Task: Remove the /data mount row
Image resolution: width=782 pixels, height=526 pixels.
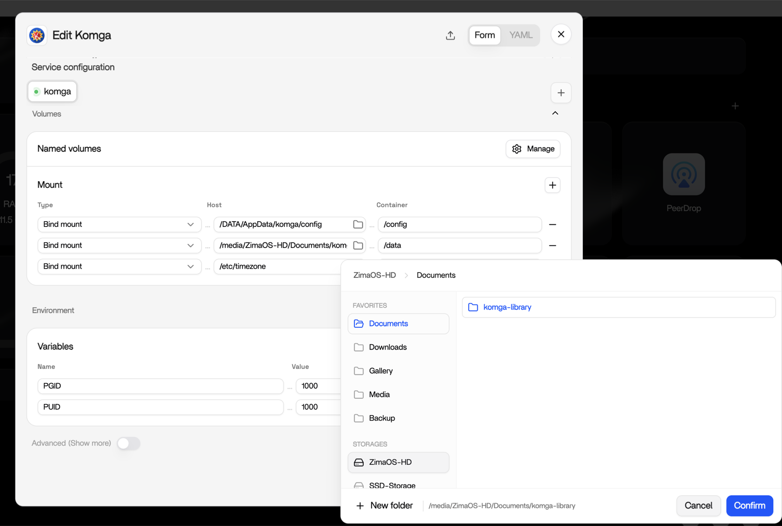Action: point(553,246)
